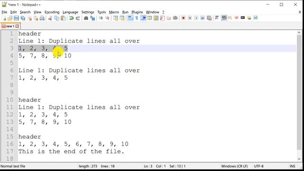Click 'Normal text file' status label

(13, 166)
